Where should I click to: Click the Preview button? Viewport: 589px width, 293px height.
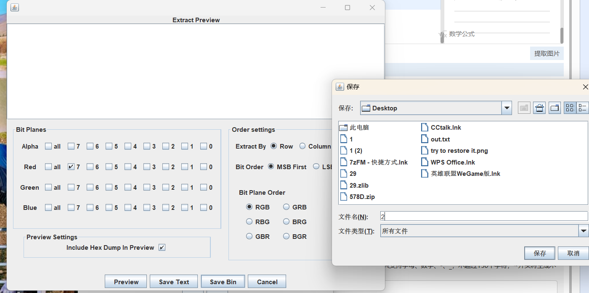point(126,282)
